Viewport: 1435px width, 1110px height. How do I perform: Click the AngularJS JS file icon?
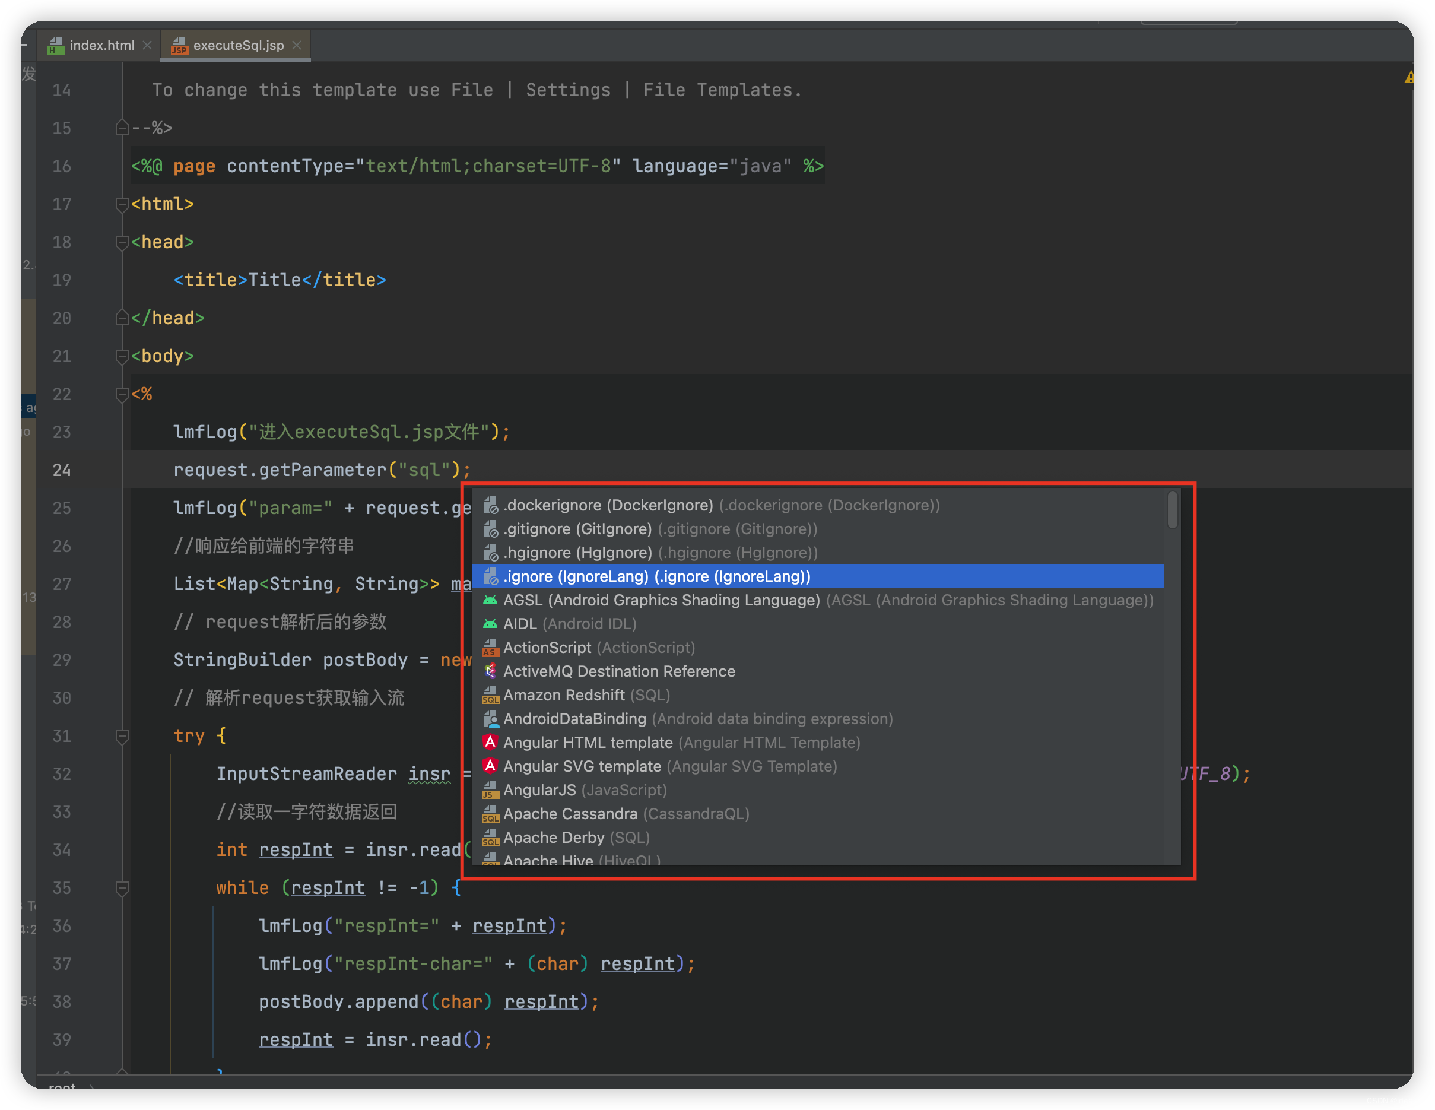(x=490, y=789)
